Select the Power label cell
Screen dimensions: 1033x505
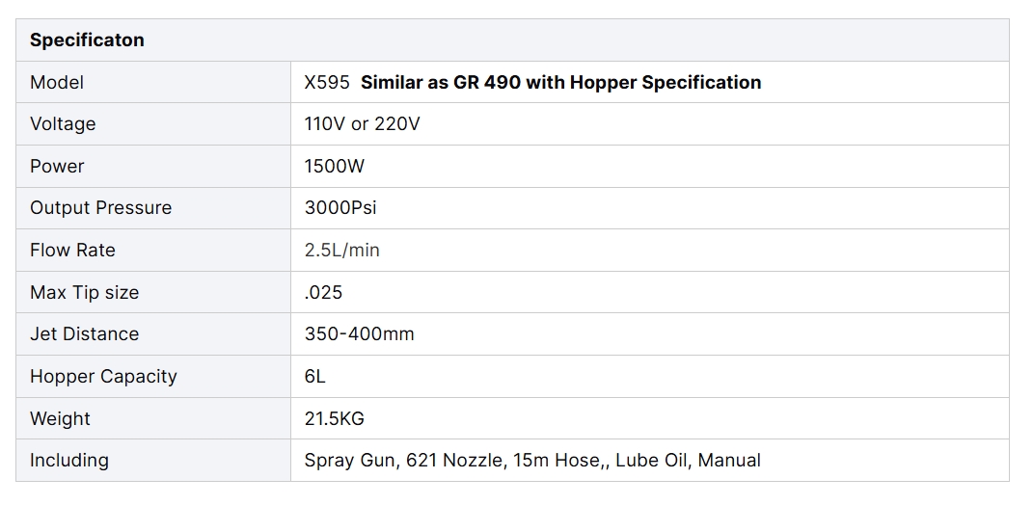[x=57, y=167]
